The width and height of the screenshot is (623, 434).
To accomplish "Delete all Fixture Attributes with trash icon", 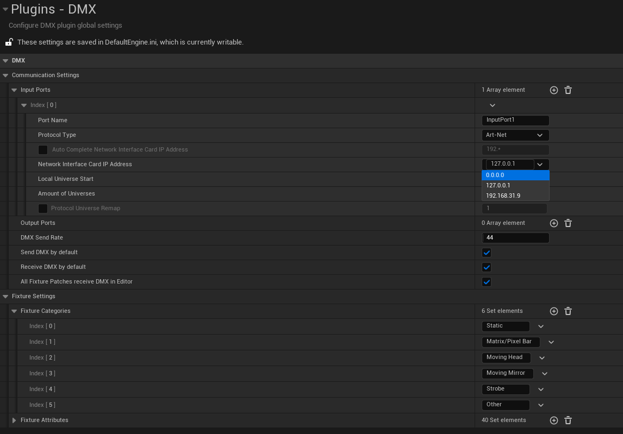I will [x=568, y=420].
